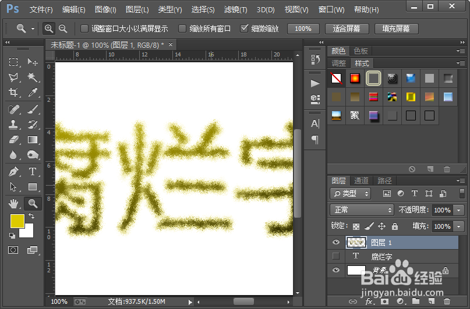The image size is (470, 309).
Task: Show the 腐烂字 text layer
Action: click(x=336, y=256)
